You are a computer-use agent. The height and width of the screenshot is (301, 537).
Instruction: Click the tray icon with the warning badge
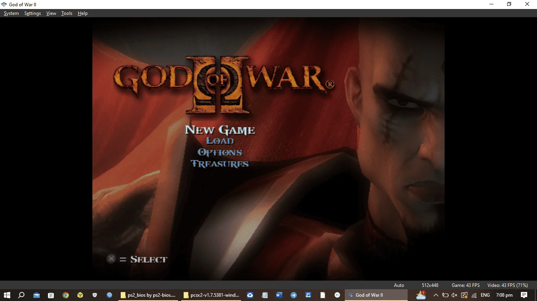464,295
